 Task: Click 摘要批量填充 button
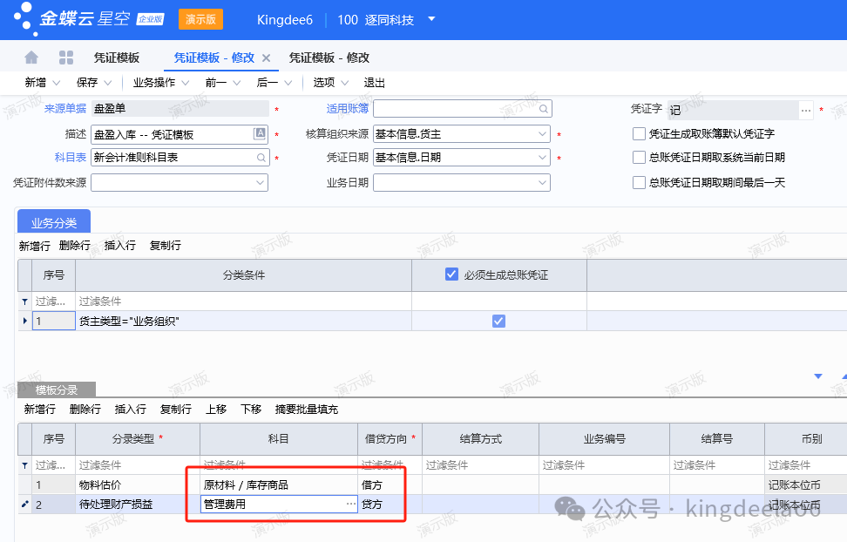(306, 409)
